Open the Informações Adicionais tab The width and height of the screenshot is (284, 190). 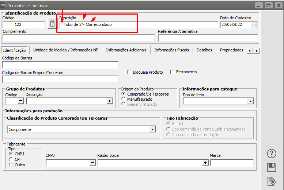pos(126,50)
